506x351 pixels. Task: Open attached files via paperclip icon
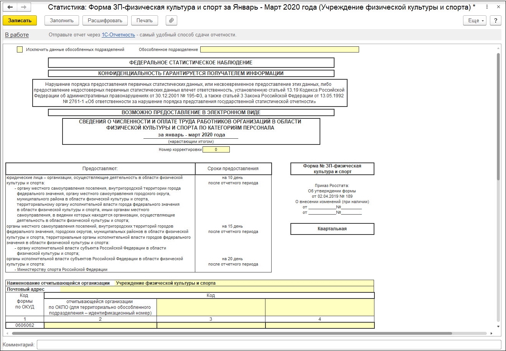coord(171,21)
